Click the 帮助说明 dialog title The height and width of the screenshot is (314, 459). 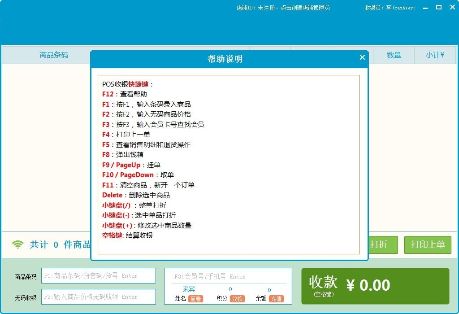coord(225,59)
